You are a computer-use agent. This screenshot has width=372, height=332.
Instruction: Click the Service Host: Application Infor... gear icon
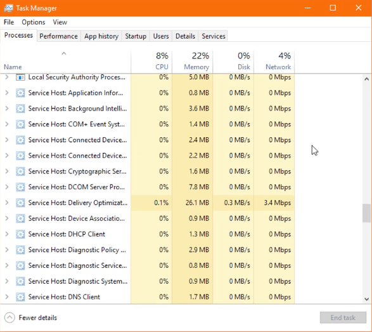(x=20, y=93)
